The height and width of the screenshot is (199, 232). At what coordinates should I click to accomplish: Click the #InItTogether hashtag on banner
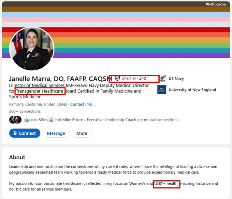(216, 4)
